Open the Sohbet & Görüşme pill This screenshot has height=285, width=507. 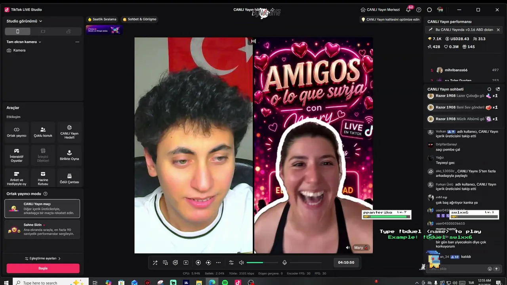139,19
